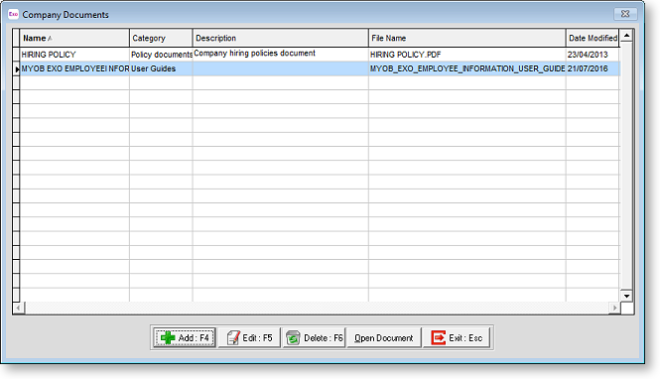Click the Edit pencil-and-page icon

coord(233,337)
